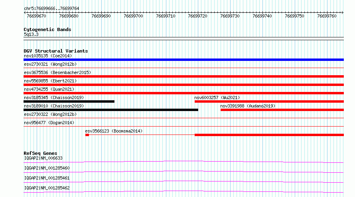Select the nsv3185345 (Chaisson2019) label

click(54, 98)
